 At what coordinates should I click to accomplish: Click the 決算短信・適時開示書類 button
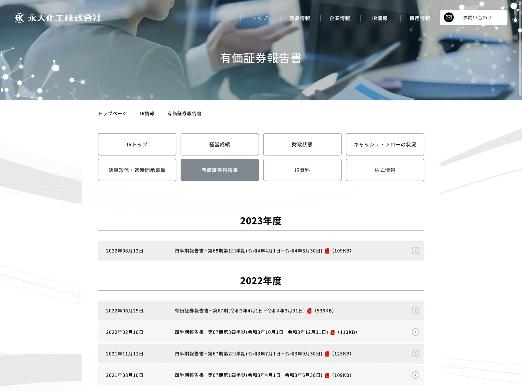(137, 170)
